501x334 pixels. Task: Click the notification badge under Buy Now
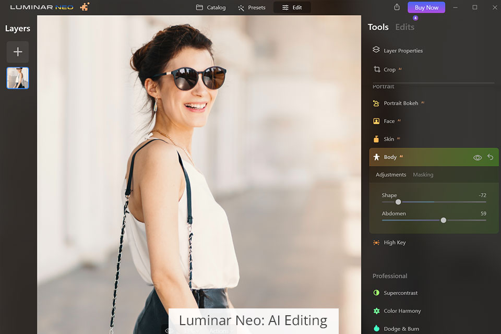tap(415, 18)
